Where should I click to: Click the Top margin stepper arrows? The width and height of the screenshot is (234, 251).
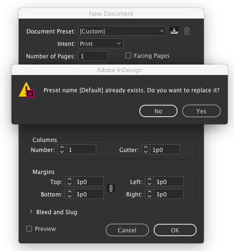point(69,182)
